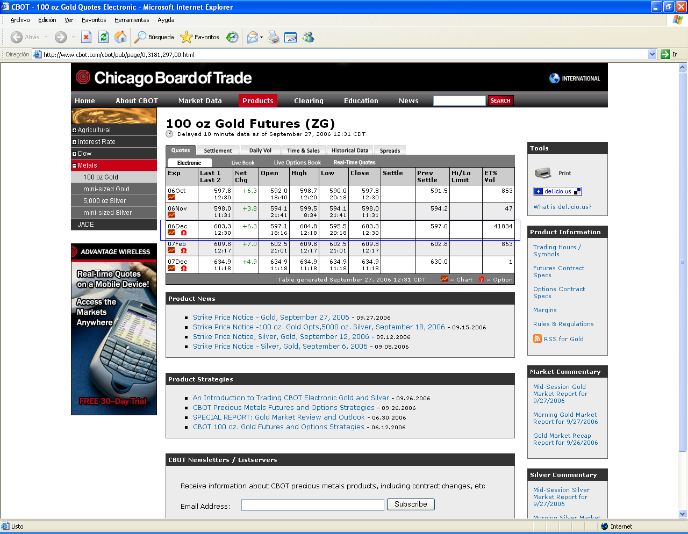Click the browser Forward arrow icon

click(61, 37)
